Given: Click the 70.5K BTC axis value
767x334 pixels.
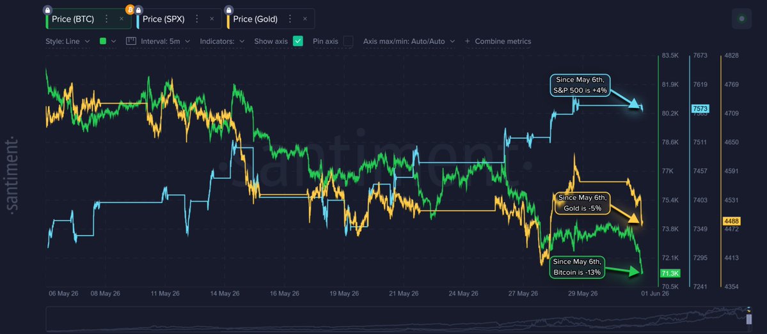Looking at the screenshot, I should point(670,287).
